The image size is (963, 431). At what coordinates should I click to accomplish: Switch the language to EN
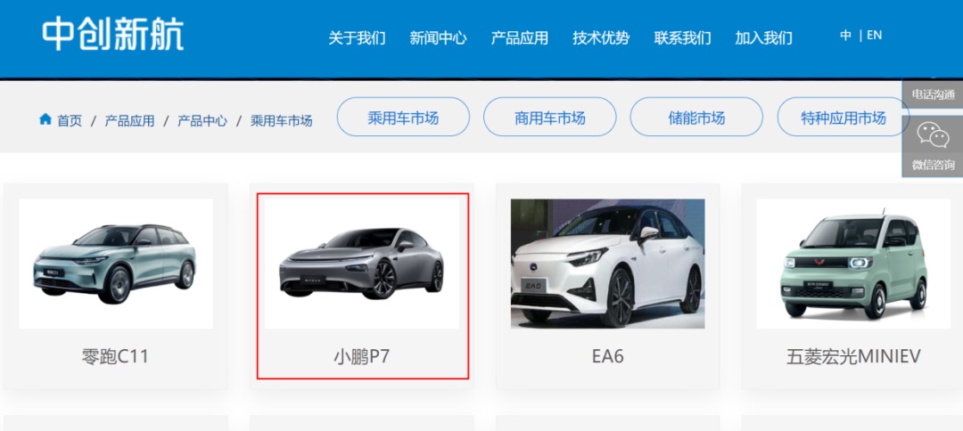click(875, 36)
